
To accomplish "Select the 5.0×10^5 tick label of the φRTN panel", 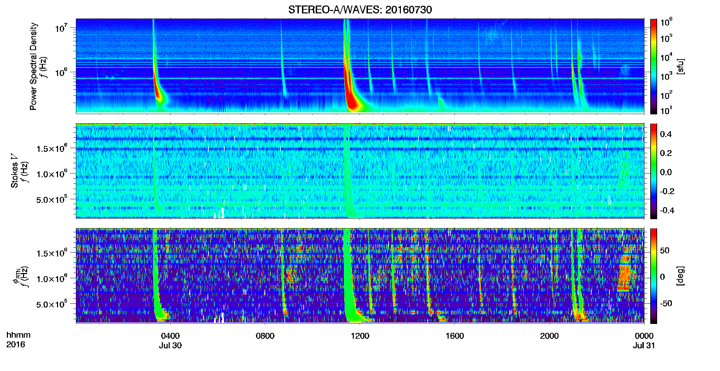I will pos(52,304).
